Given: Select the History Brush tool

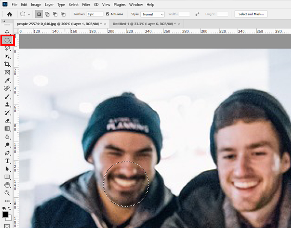Looking at the screenshot, I should pyautogui.click(x=7, y=113).
